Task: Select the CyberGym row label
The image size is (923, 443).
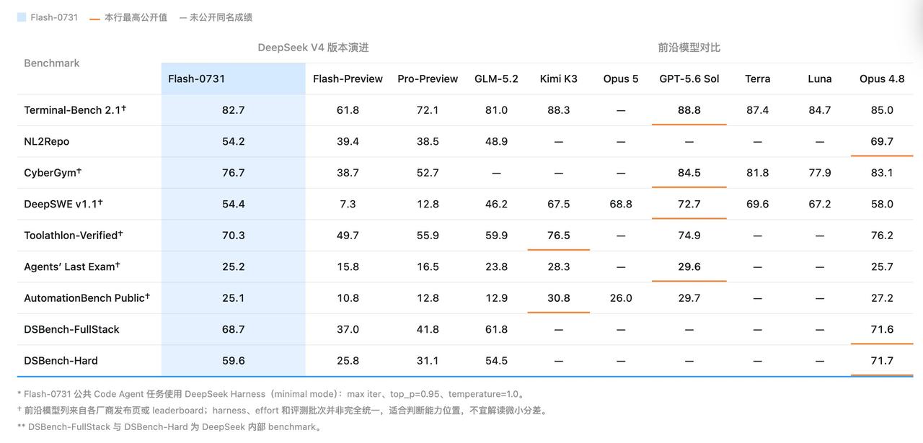Action: 53,172
